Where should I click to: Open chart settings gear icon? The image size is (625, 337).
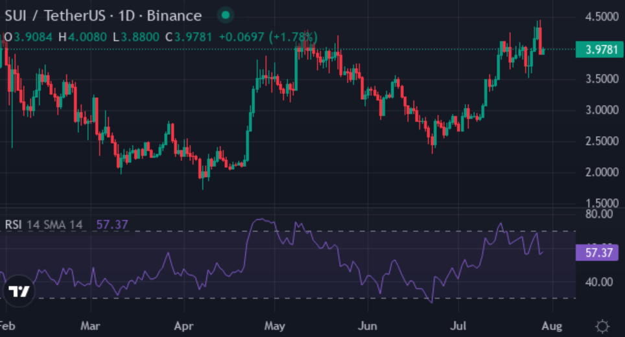click(x=602, y=326)
